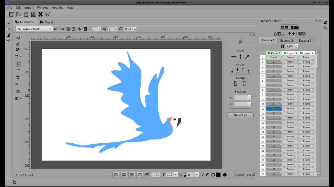Select the Polyline squiggle tool

(x=18, y=49)
